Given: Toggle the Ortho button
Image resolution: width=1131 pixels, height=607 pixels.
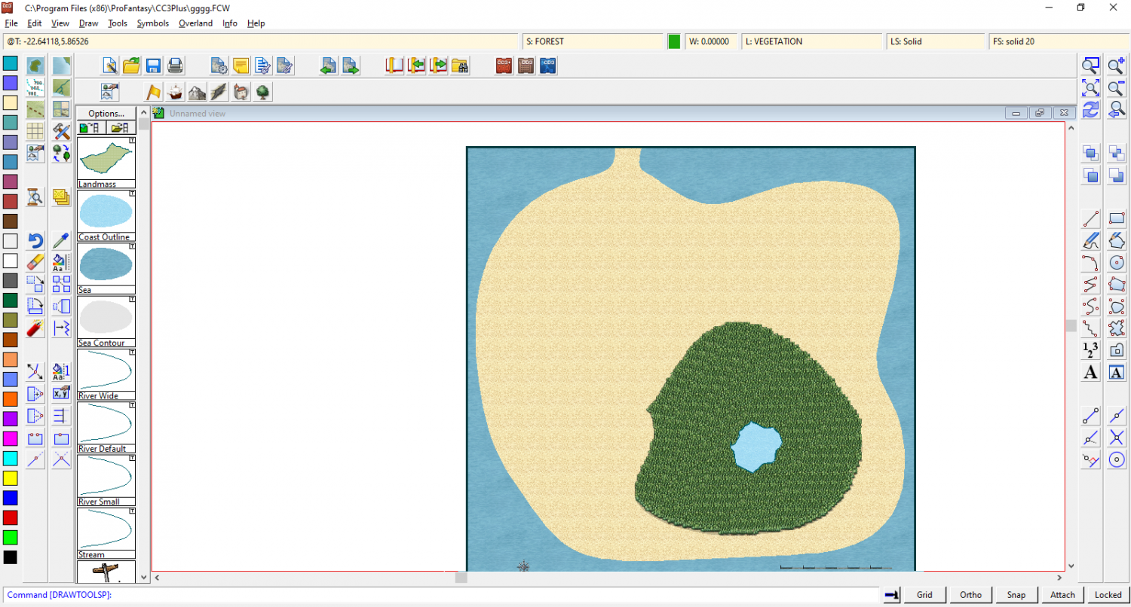Looking at the screenshot, I should [x=970, y=595].
